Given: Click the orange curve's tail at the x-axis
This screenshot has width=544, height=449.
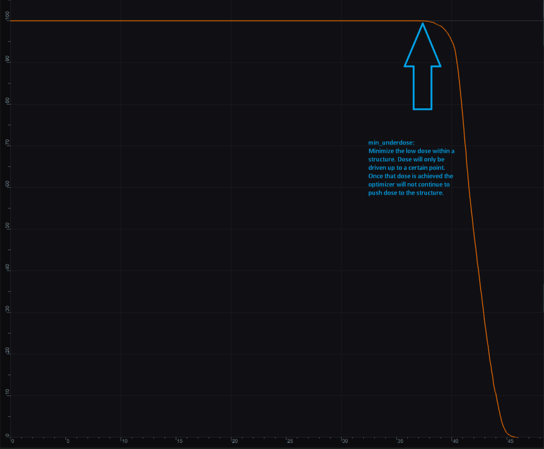Looking at the screenshot, I should tap(511, 435).
